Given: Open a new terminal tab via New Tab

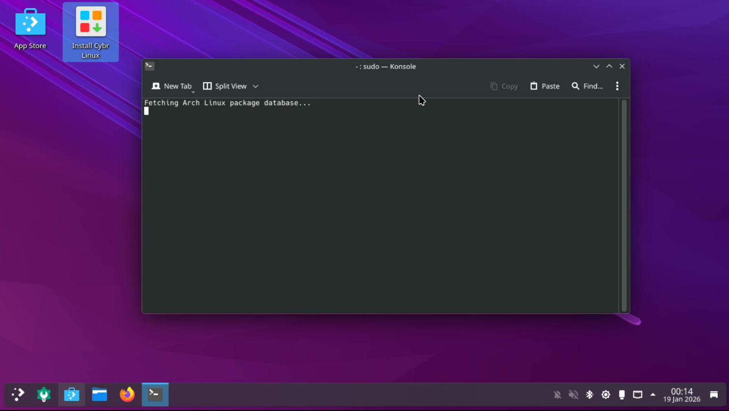Looking at the screenshot, I should pyautogui.click(x=172, y=86).
